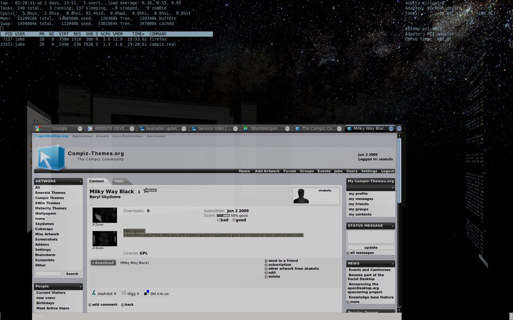Click the Google favicon on the first browser tab
Image resolution: width=513 pixels, height=320 pixels.
(38, 129)
